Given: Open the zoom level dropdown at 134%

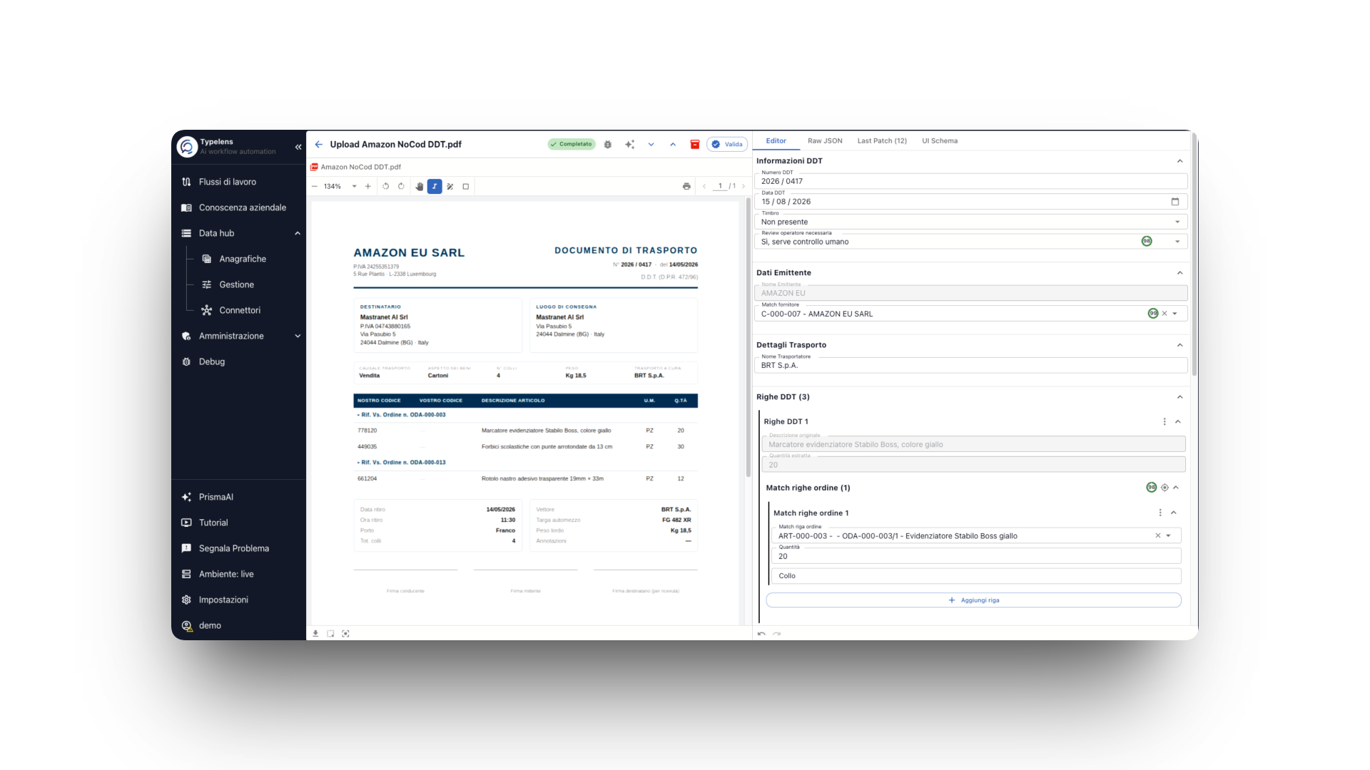Looking at the screenshot, I should (x=354, y=187).
